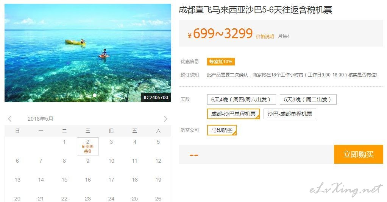This screenshot has height=202, width=387.
Task: Open the 价格说明 price explanation link
Action: coord(265,36)
